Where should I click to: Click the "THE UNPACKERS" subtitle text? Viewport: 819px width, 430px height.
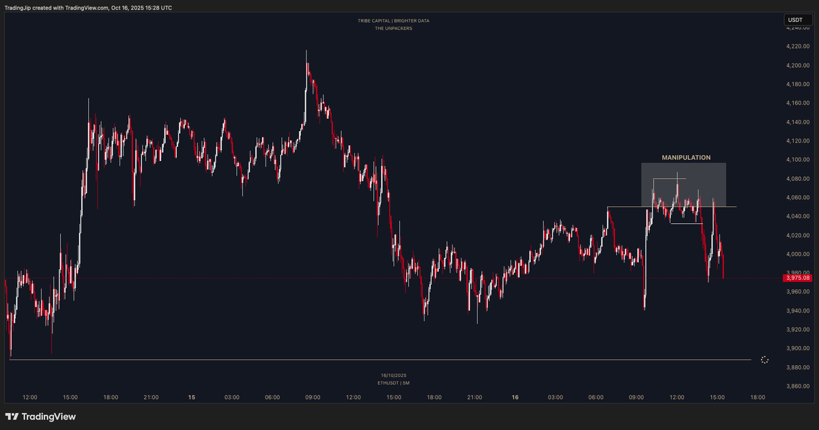click(x=393, y=29)
